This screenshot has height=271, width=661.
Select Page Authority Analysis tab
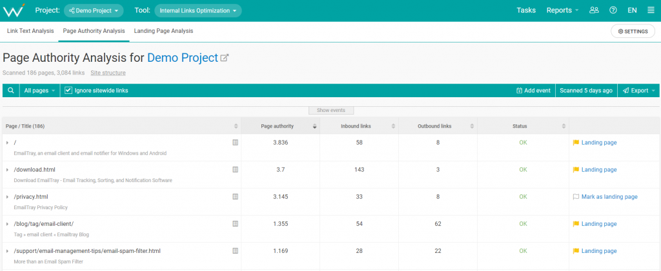pos(94,31)
